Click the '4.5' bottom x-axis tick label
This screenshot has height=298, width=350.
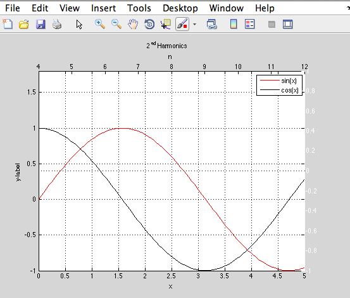click(277, 276)
